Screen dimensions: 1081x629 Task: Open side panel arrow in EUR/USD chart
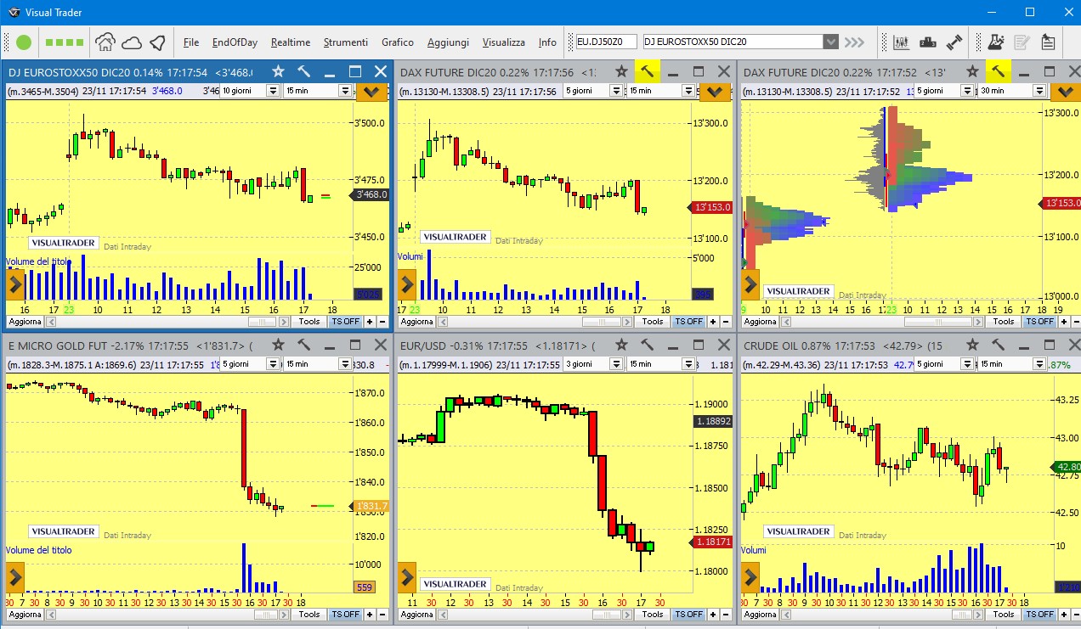pyautogui.click(x=407, y=577)
